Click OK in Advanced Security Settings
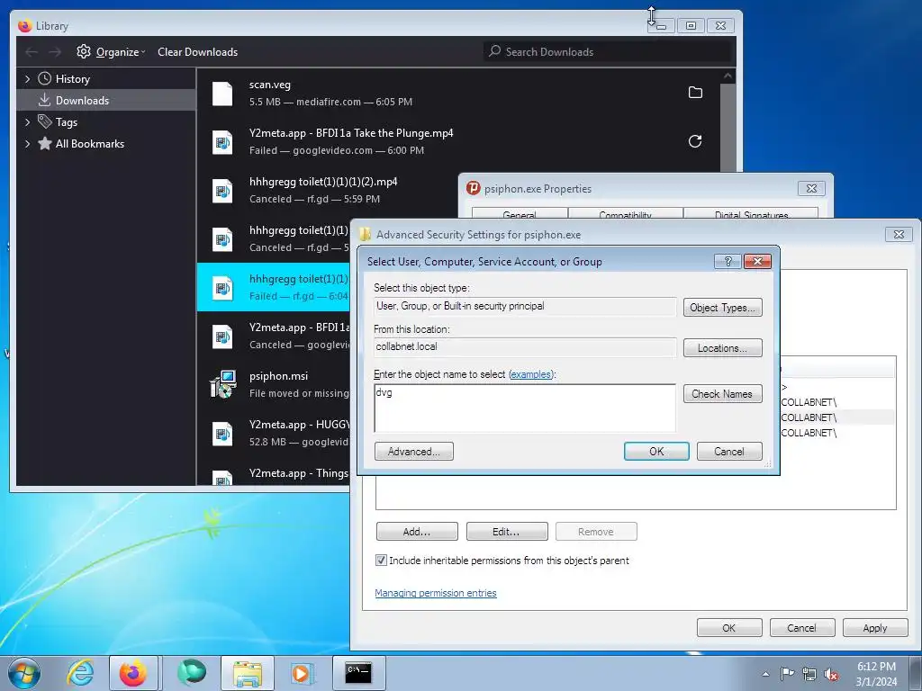 click(729, 627)
